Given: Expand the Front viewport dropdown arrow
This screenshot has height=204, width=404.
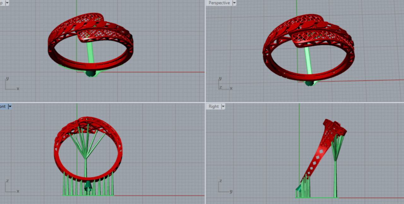Looking at the screenshot, I should click(x=10, y=106).
